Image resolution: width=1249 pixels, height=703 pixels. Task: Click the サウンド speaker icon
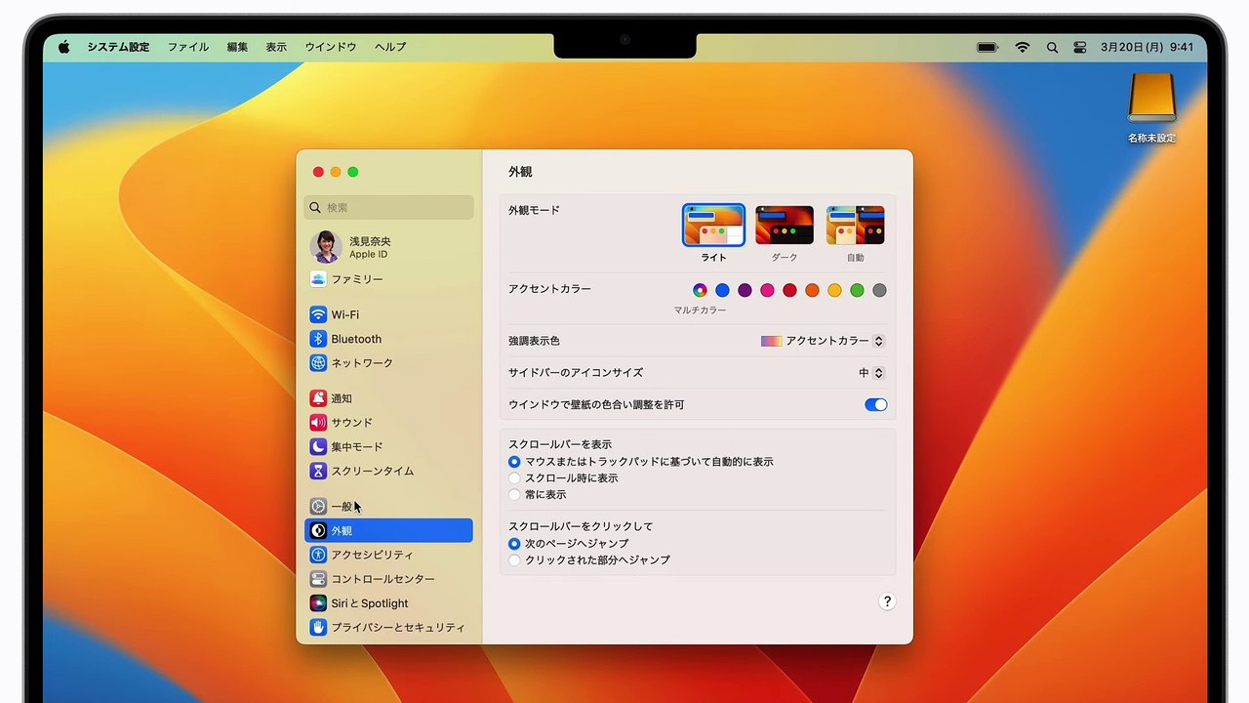(318, 423)
